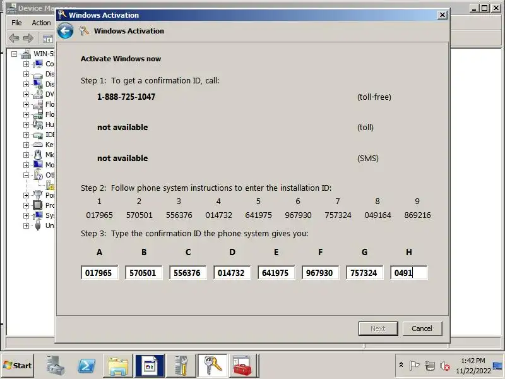The width and height of the screenshot is (505, 379).
Task: Click the keys icon beside Windows Activation heading
Action: point(84,31)
